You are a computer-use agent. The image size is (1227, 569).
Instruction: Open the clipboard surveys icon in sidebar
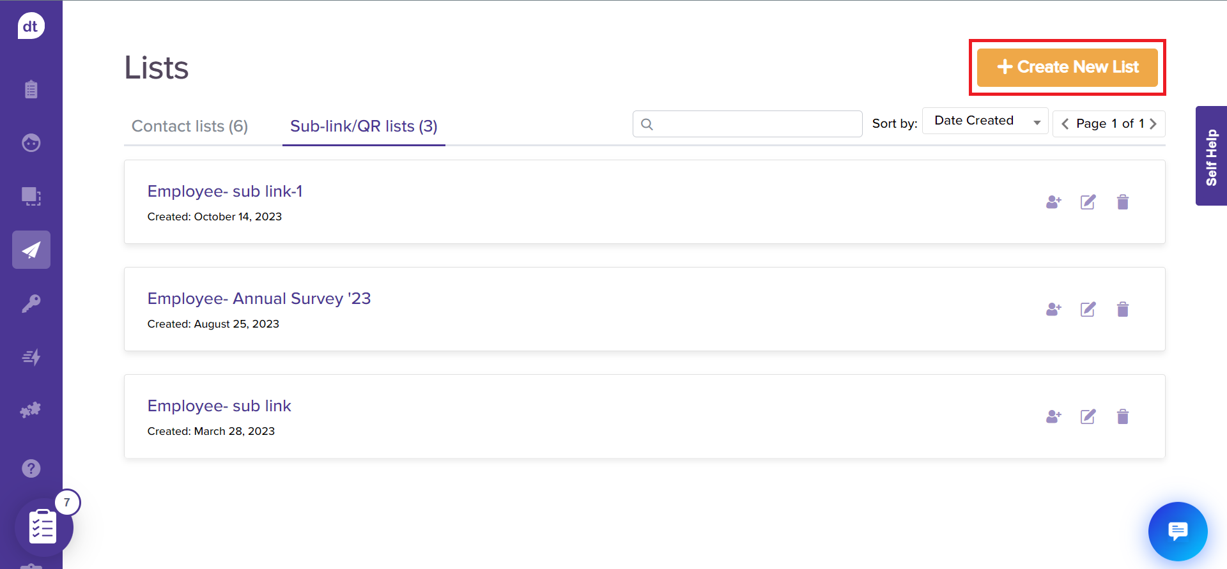click(31, 89)
